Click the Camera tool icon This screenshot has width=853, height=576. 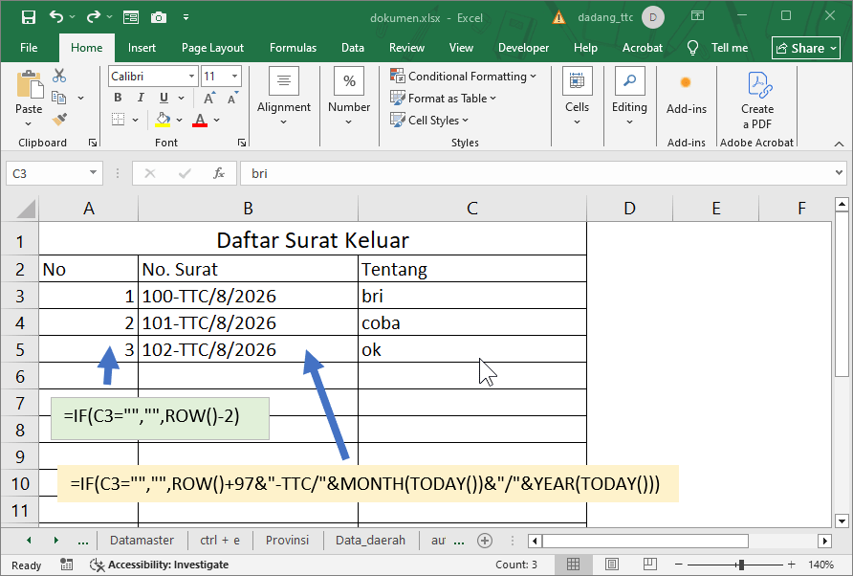click(159, 17)
